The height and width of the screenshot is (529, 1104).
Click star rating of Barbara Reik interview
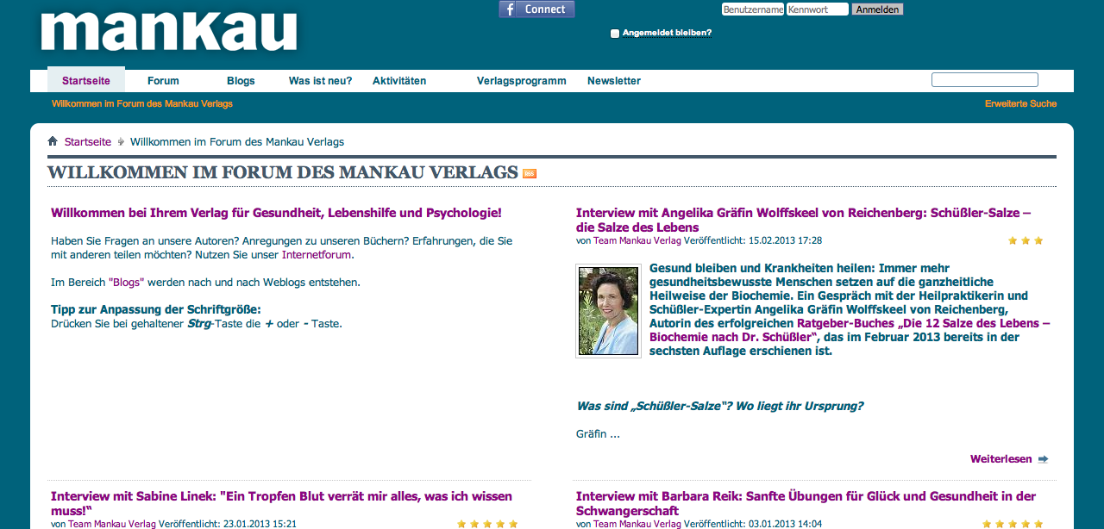[x=1013, y=524]
